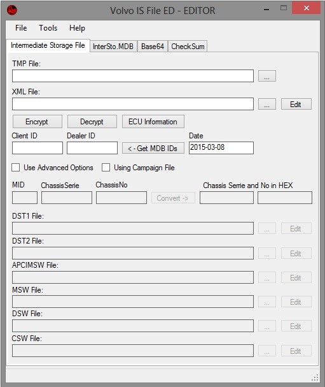Click Edit beside DSW File
Viewport: 325px width, 387px height.
[296, 326]
